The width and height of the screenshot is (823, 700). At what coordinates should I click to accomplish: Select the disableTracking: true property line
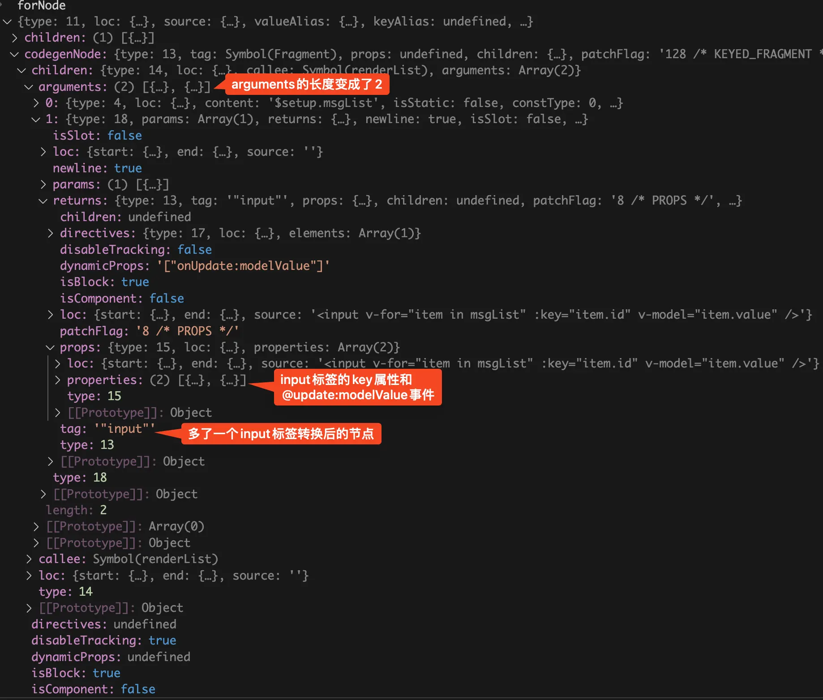coord(103,640)
